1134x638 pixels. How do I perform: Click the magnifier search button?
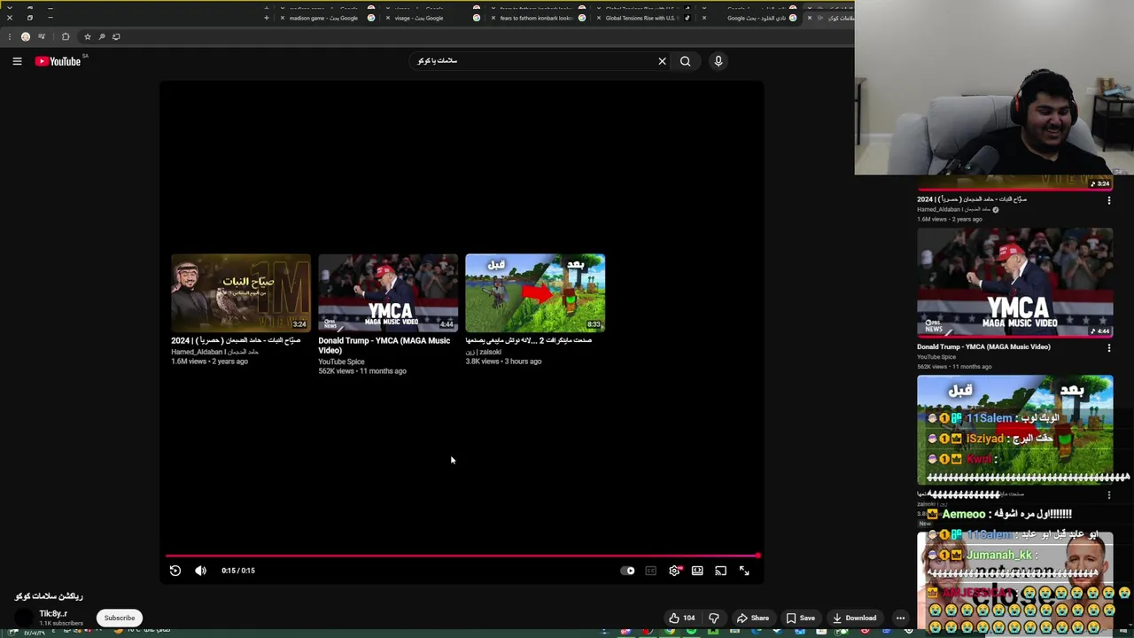coord(685,61)
